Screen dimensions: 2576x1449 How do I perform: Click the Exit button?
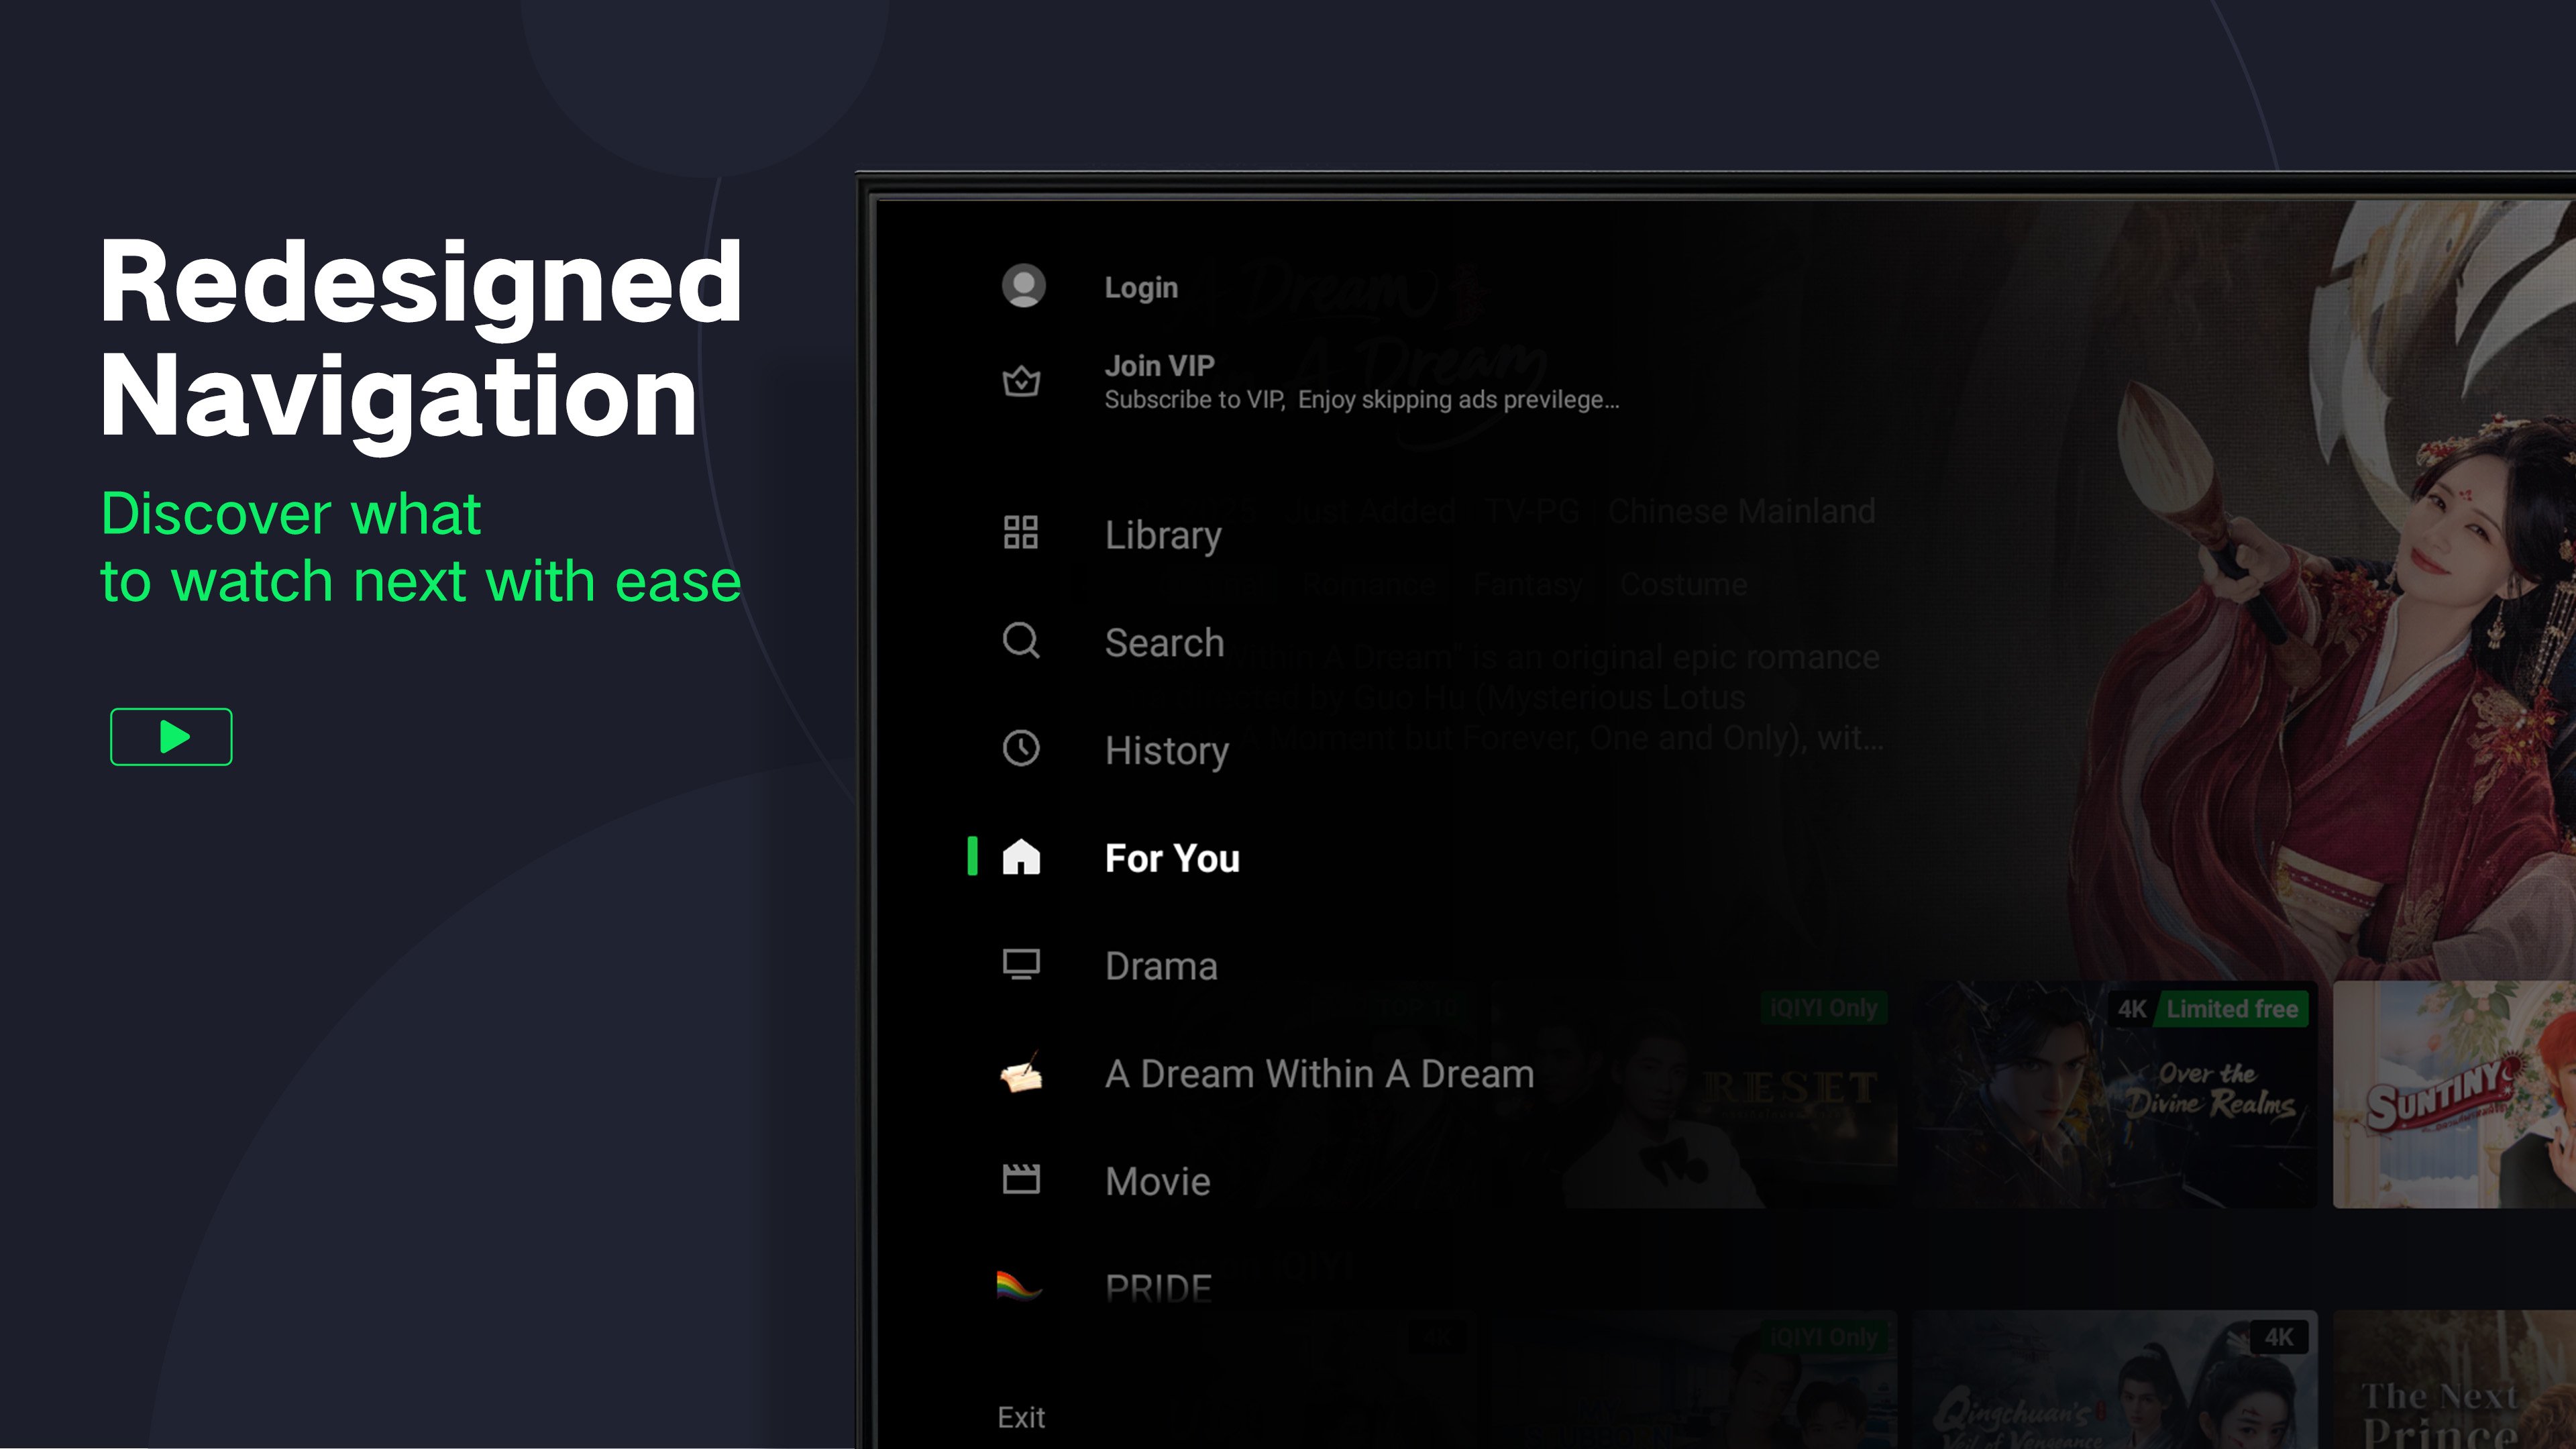coord(1020,1417)
